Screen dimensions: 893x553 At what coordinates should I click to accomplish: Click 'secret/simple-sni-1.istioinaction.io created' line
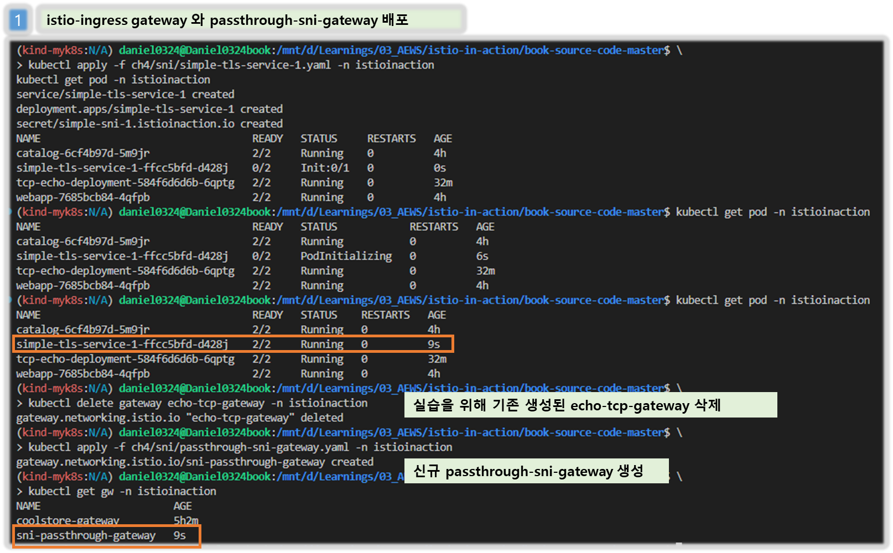click(x=149, y=124)
